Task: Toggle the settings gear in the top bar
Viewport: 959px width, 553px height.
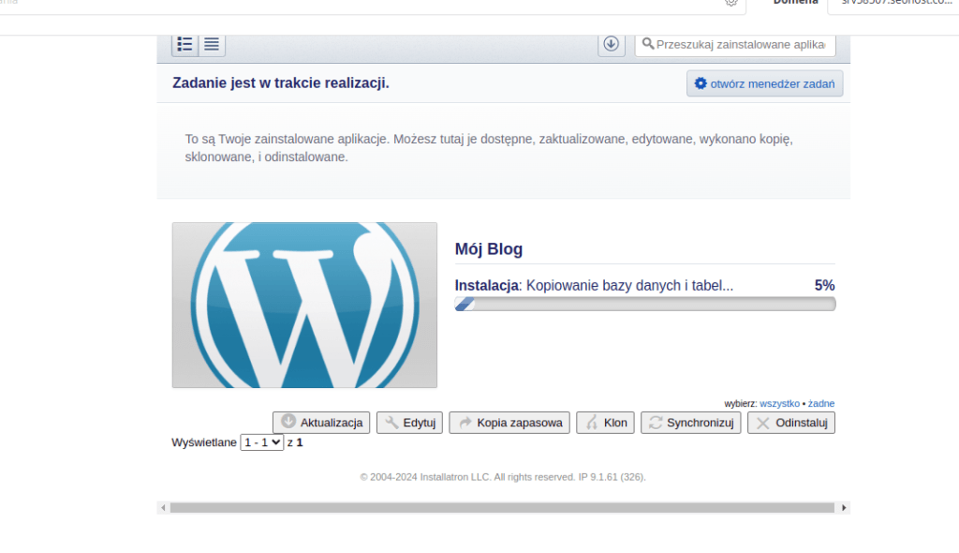Action: 731,5
